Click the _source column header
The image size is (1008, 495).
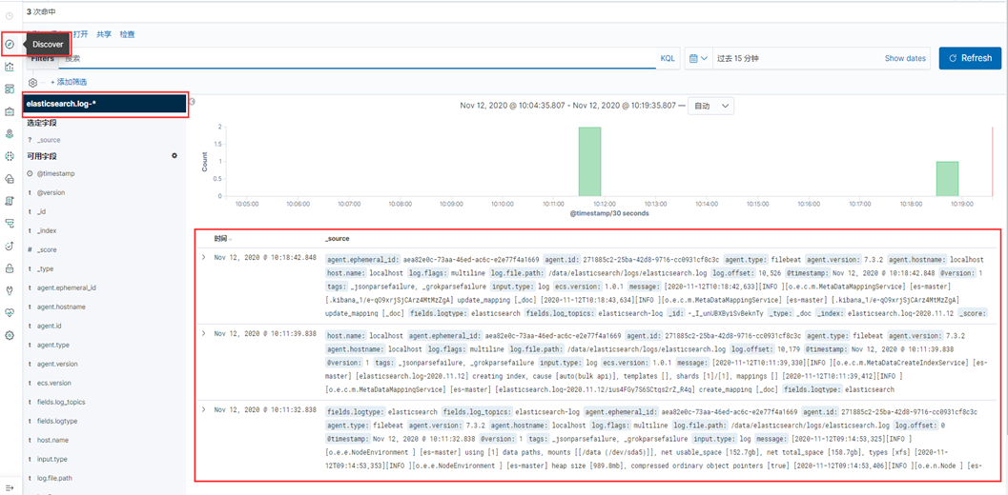tap(338, 238)
